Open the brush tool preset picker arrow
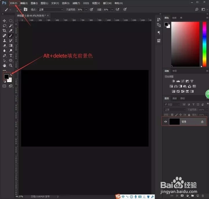Screen dimensions: 209x199 [10, 10]
